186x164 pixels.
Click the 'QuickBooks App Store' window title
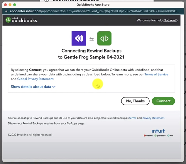pos(93,5)
